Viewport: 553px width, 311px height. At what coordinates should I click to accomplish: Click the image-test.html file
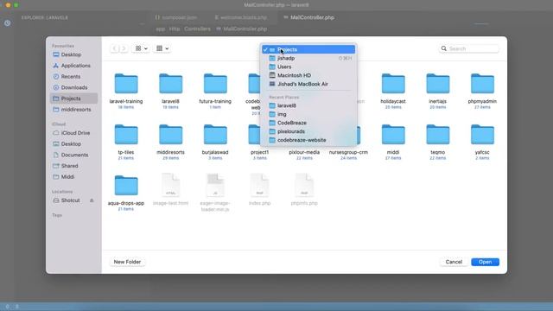click(x=171, y=185)
